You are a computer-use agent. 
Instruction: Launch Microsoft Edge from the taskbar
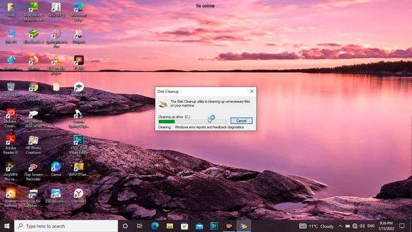point(155,226)
